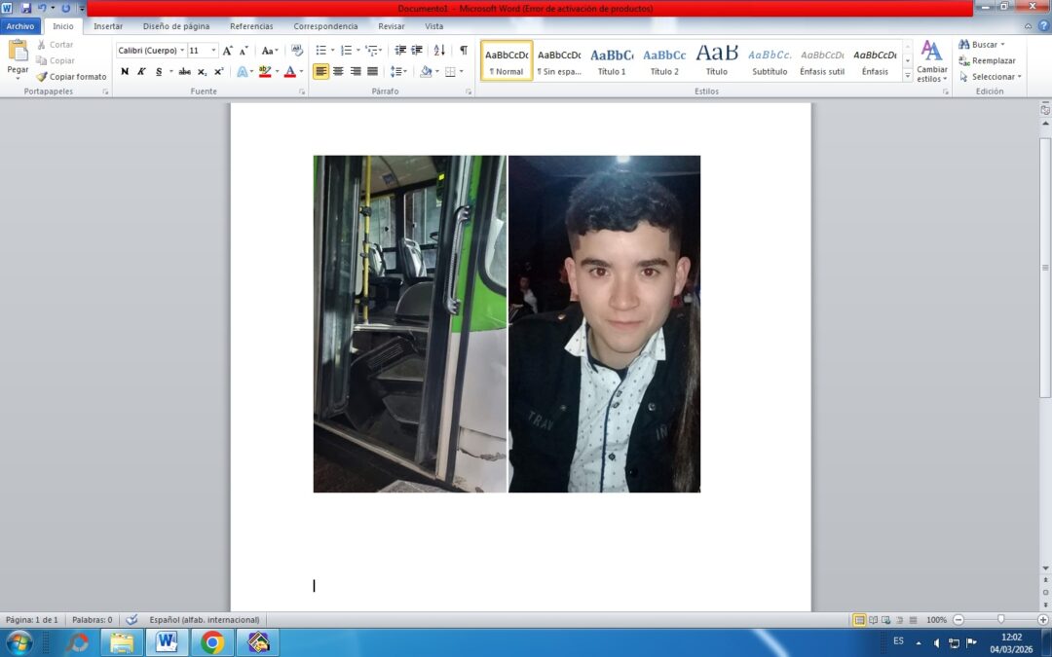
Task: Apply the Título 1 style
Action: coord(611,60)
